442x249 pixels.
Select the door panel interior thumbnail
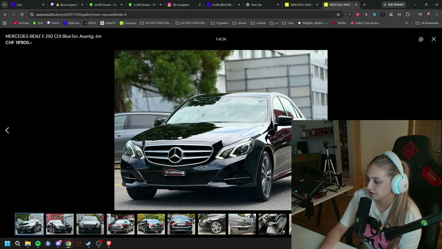tap(242, 224)
